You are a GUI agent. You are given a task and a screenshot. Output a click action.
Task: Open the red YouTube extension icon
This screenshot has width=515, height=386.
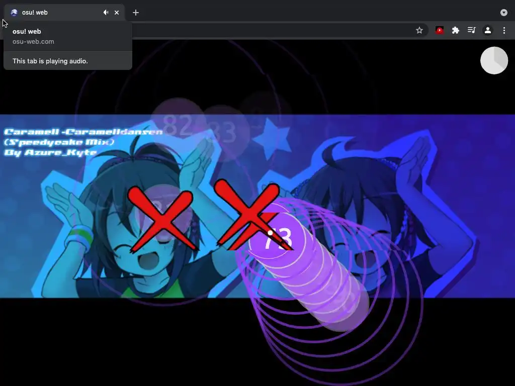(440, 31)
